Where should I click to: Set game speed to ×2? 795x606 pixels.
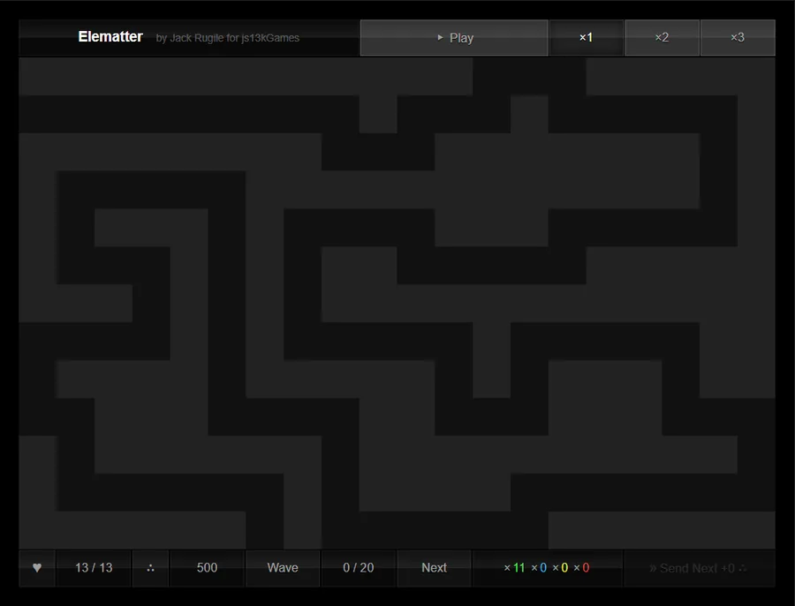pyautogui.click(x=662, y=37)
